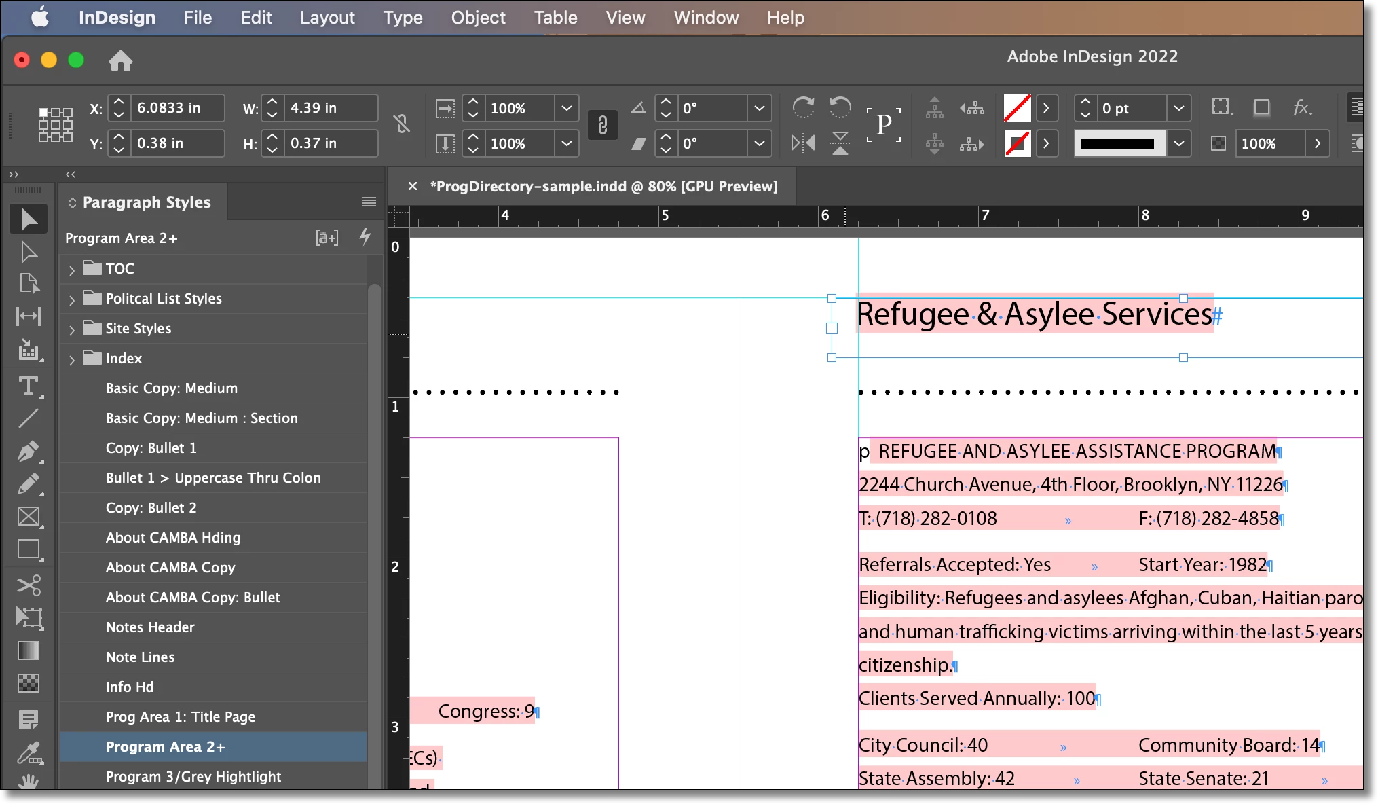Select the Pen tool
Screen dimensions: 1378x804
pyautogui.click(x=28, y=452)
